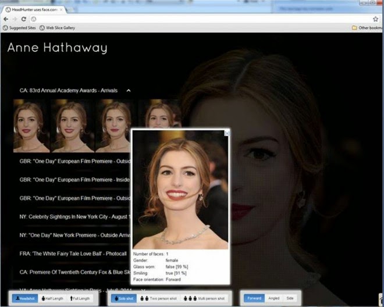Open Web Slice Gallery bookmark
Screen dimensions: 384x307
click(57, 28)
